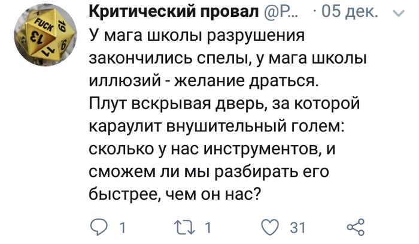Click the retweet count beside the arrows
This screenshot has width=419, height=244.
point(208,227)
